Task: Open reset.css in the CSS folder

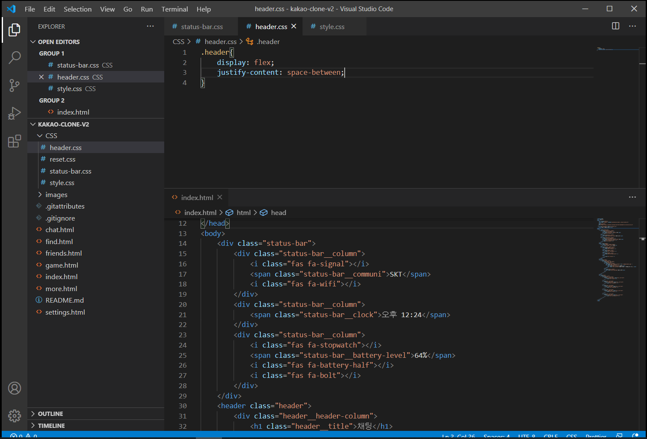Action: 96,159
